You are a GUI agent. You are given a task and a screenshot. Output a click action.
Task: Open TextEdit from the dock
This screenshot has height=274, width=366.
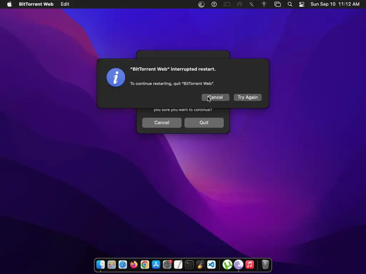point(178,265)
